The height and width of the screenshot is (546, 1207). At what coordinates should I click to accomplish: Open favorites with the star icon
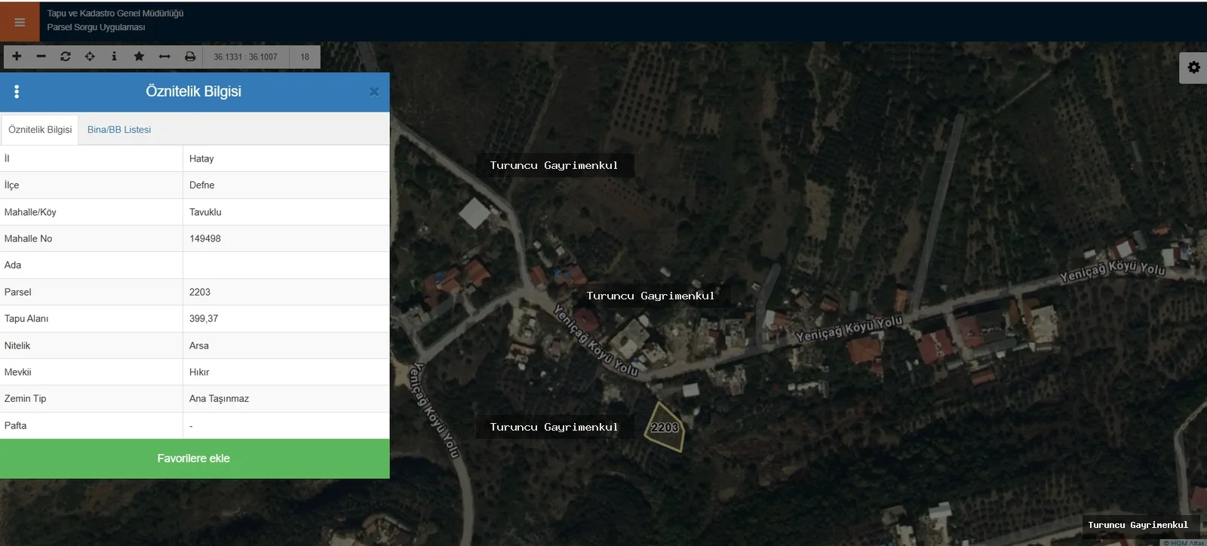(139, 57)
